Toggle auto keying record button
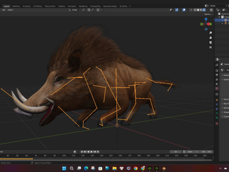Image resolution: width=229 pixels, height=172 pixels. [75, 151]
